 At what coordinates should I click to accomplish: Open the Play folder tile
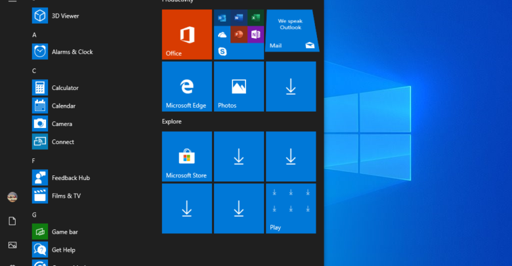[291, 208]
